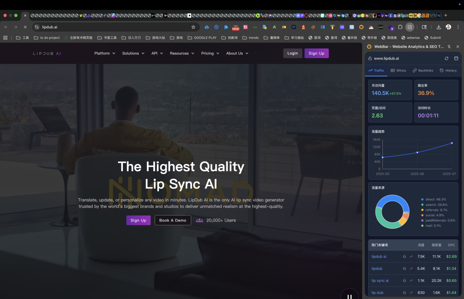Toggle the browser side panel button
Screen dimensions: 464x299
pyautogui.click(x=409, y=27)
